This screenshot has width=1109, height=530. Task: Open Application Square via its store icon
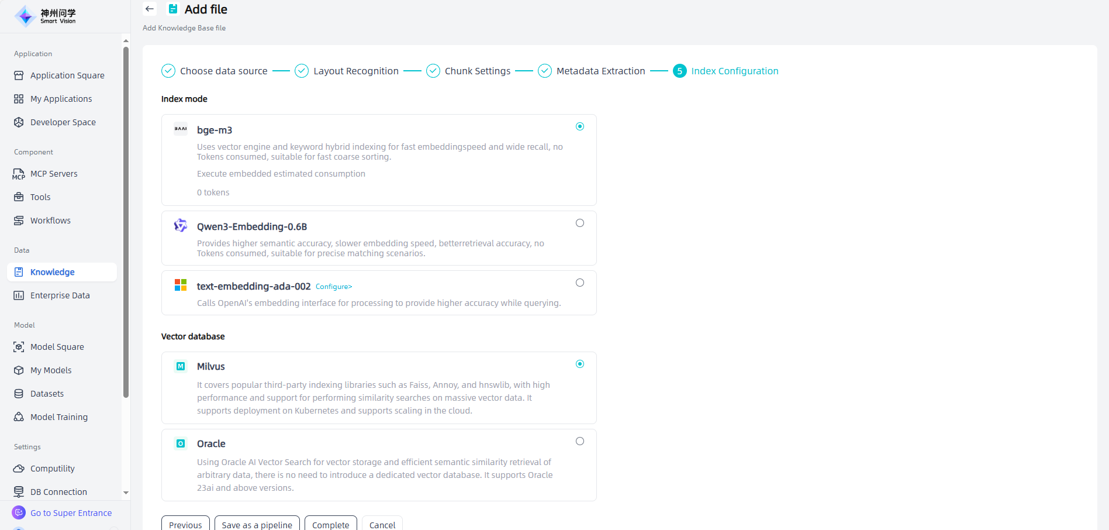coord(19,75)
